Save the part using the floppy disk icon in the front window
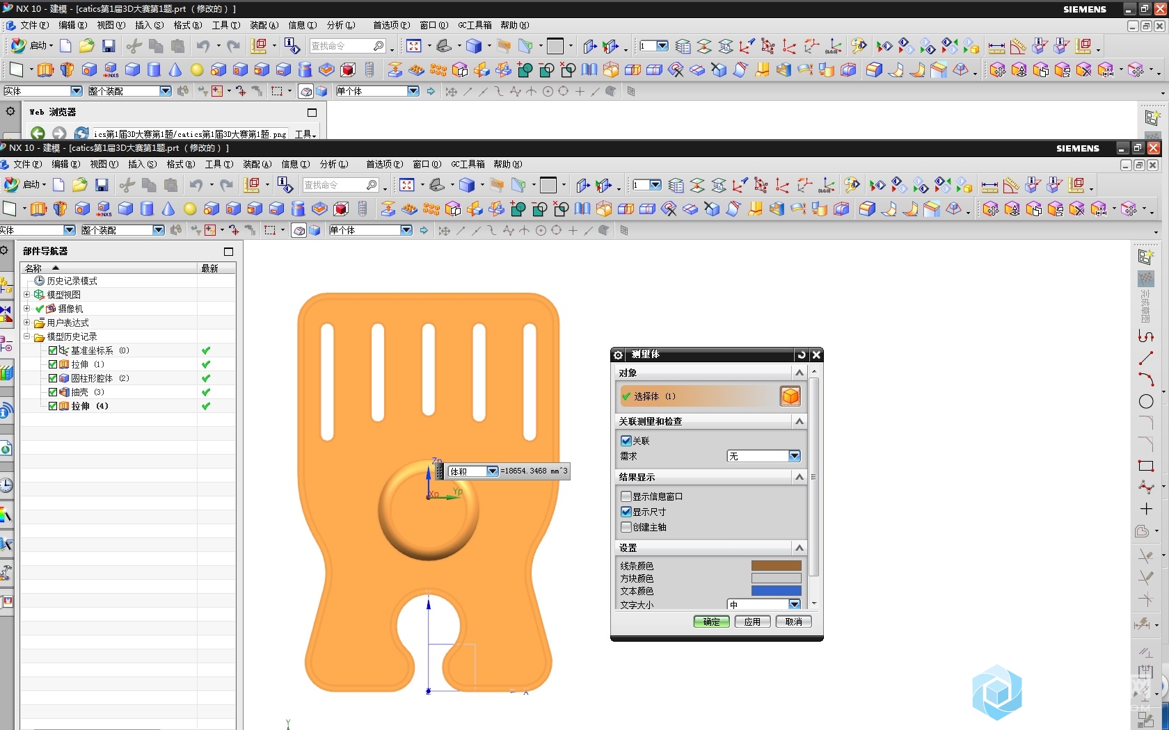 coord(102,185)
